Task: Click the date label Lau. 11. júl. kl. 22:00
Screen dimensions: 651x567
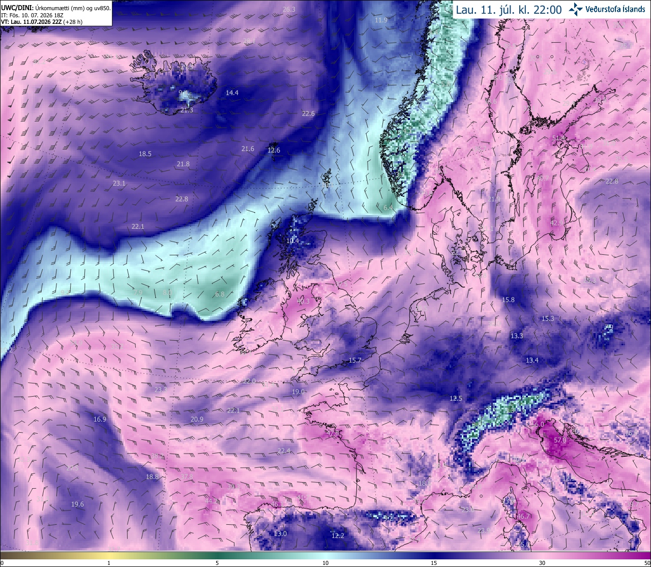Action: coord(509,9)
